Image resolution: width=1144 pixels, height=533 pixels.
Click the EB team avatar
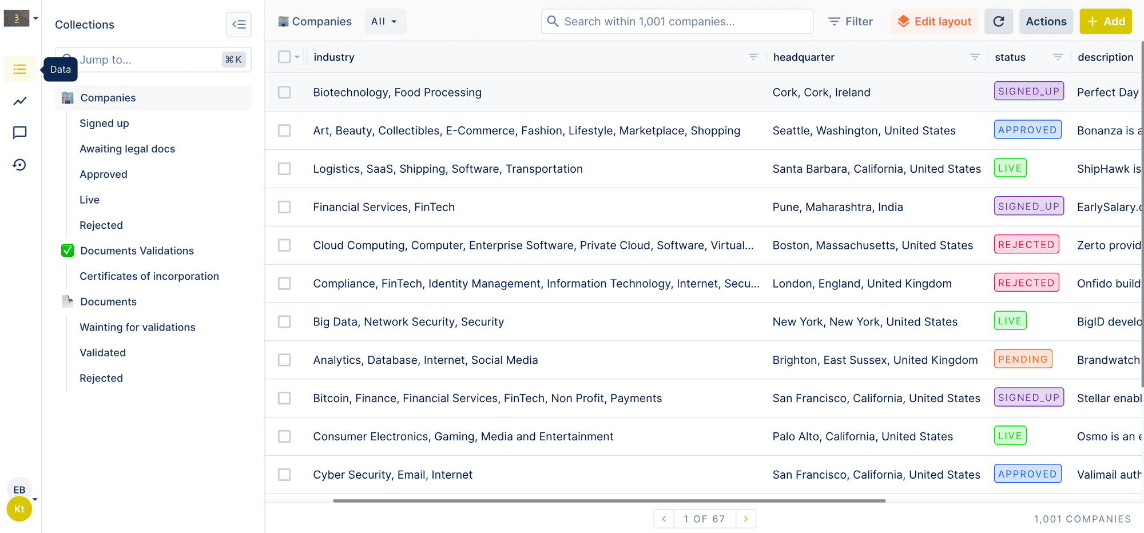[19, 490]
